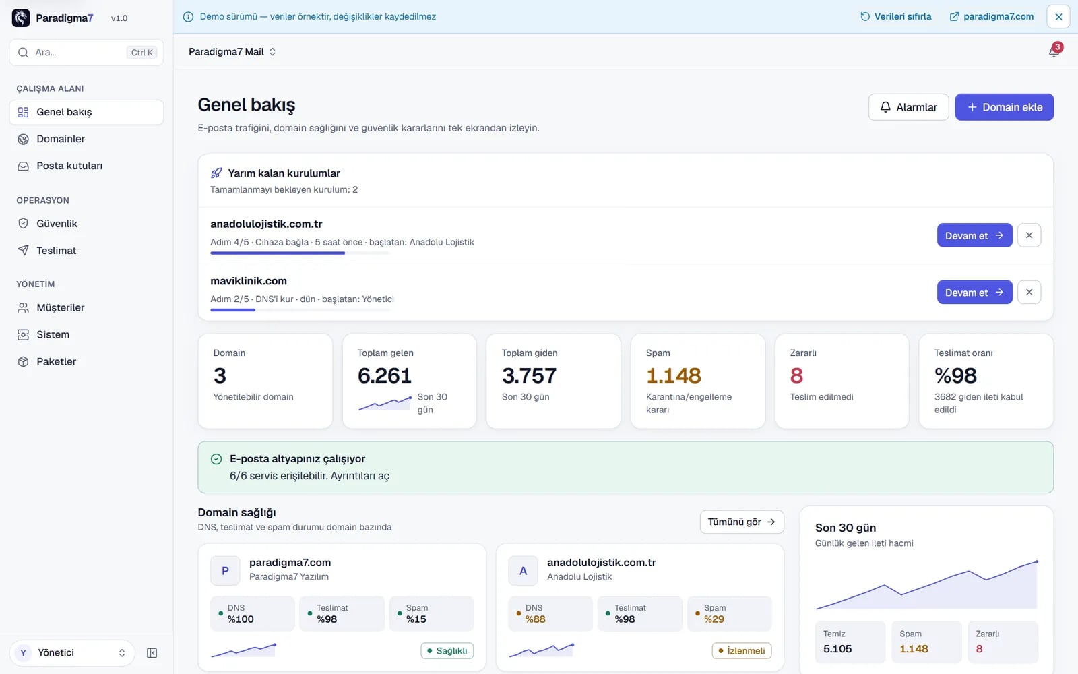Screen dimensions: 1078x674
Task: Click the search magnifier icon
Action: (24, 52)
